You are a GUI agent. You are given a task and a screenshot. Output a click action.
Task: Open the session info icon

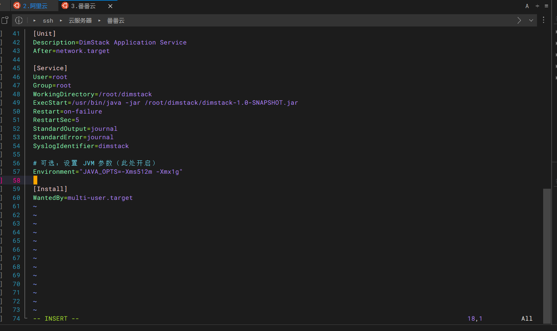pyautogui.click(x=19, y=20)
